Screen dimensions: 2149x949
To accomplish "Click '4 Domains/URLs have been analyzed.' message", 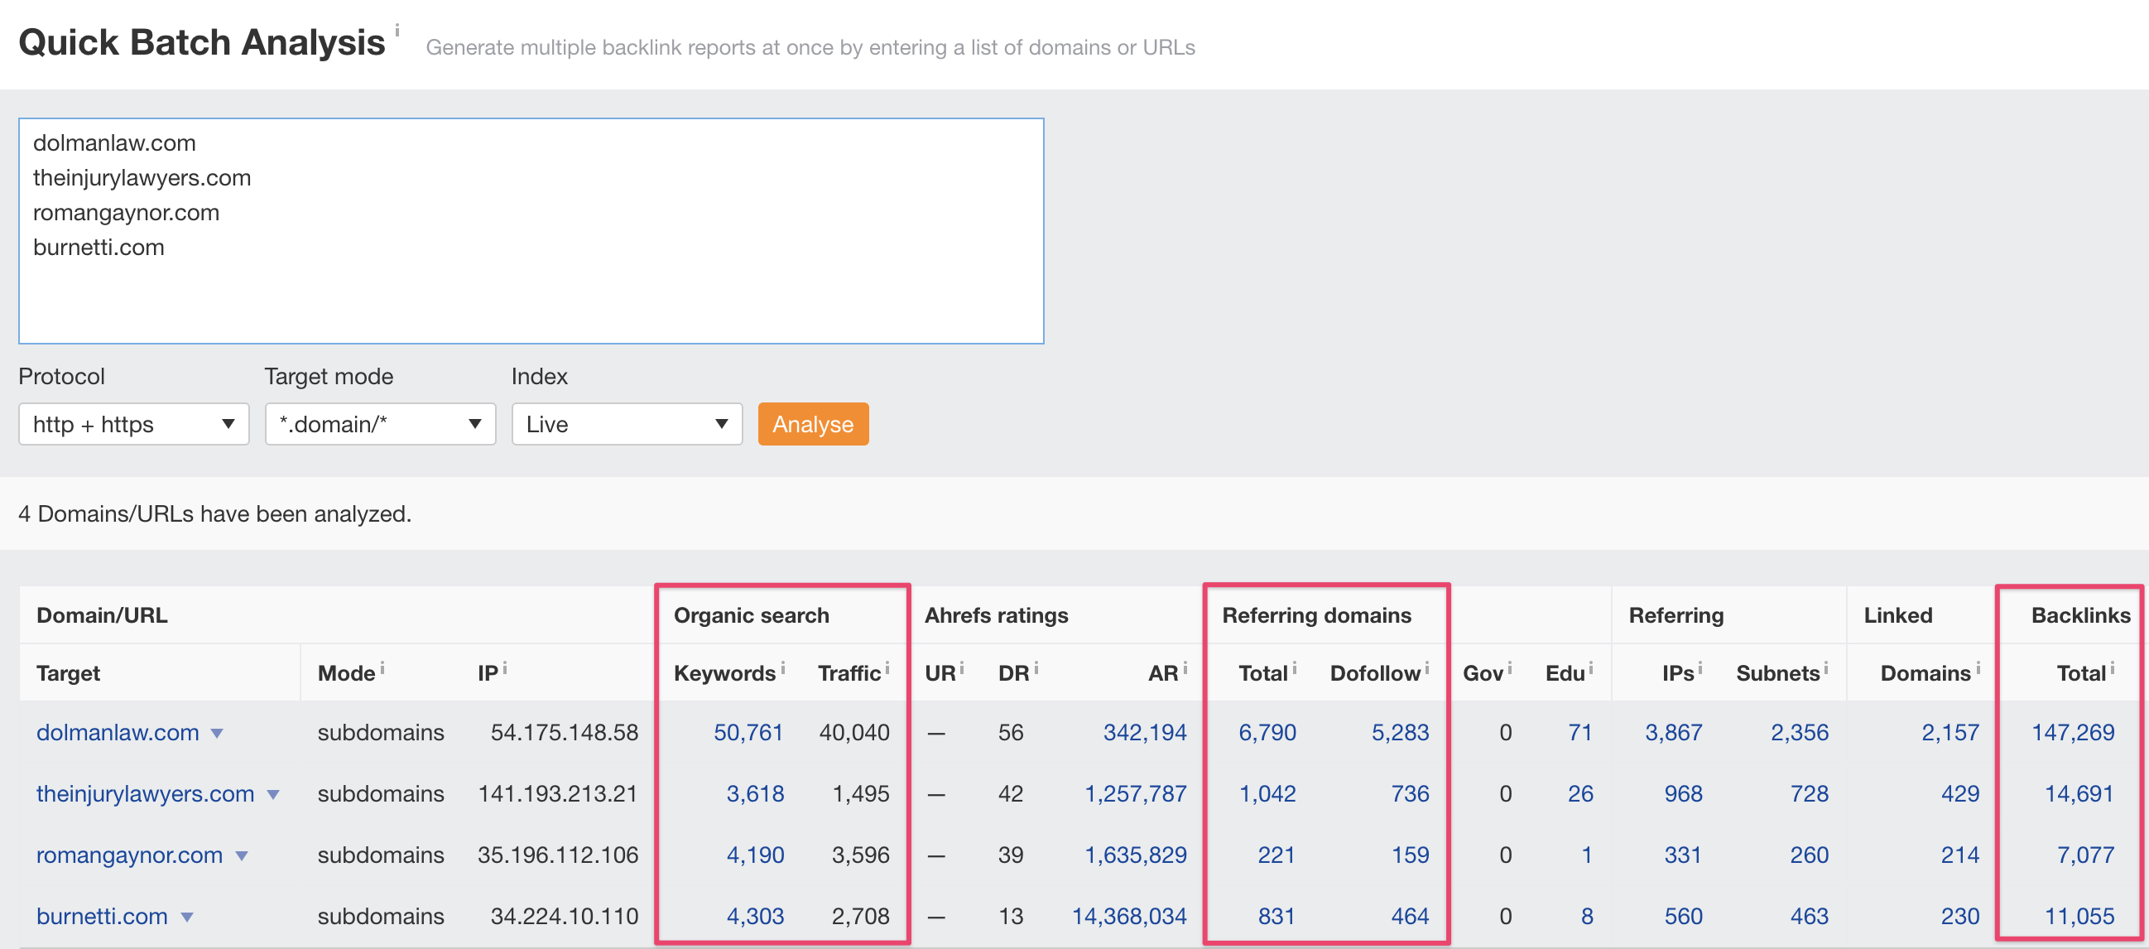I will (x=215, y=513).
